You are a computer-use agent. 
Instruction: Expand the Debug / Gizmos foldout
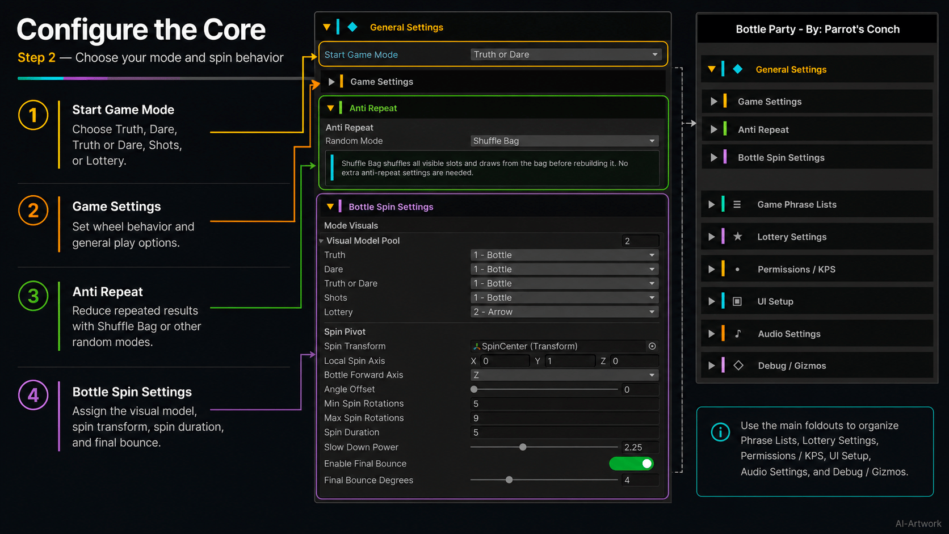(x=711, y=365)
